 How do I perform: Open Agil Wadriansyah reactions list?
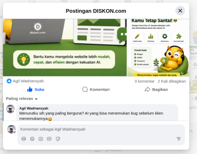click(28, 81)
